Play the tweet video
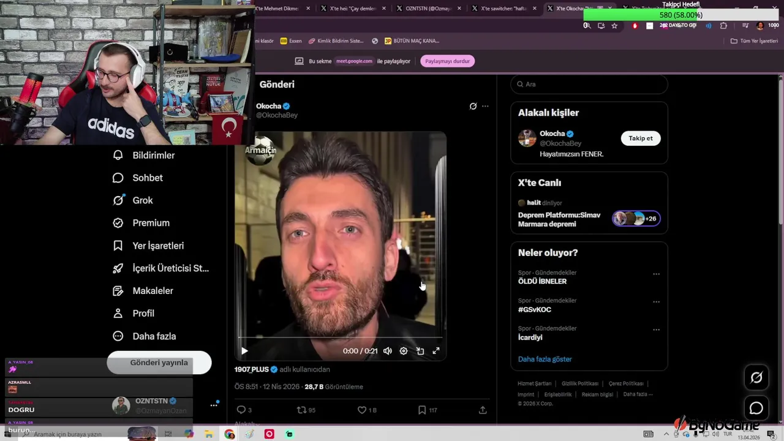This screenshot has height=441, width=784. click(244, 351)
